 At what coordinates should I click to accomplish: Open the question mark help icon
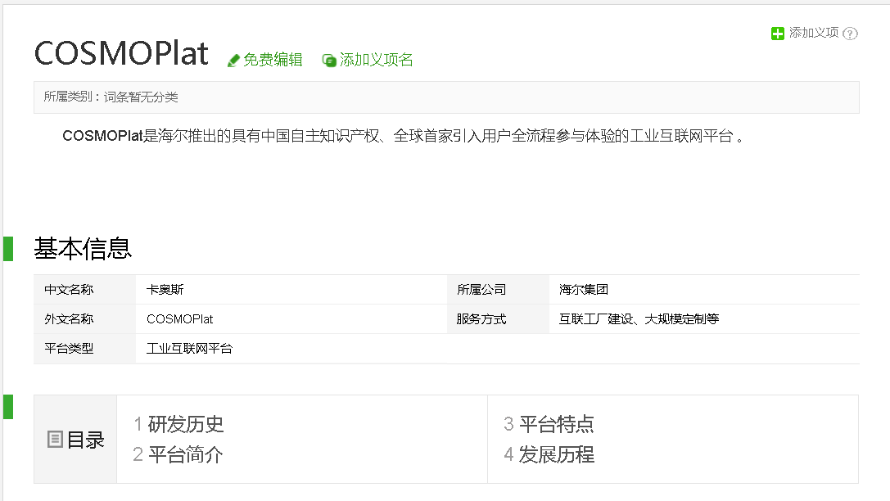[850, 34]
